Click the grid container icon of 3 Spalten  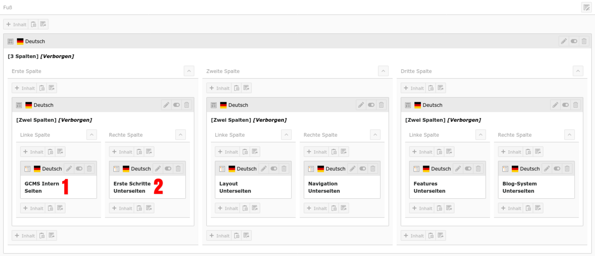pos(11,41)
